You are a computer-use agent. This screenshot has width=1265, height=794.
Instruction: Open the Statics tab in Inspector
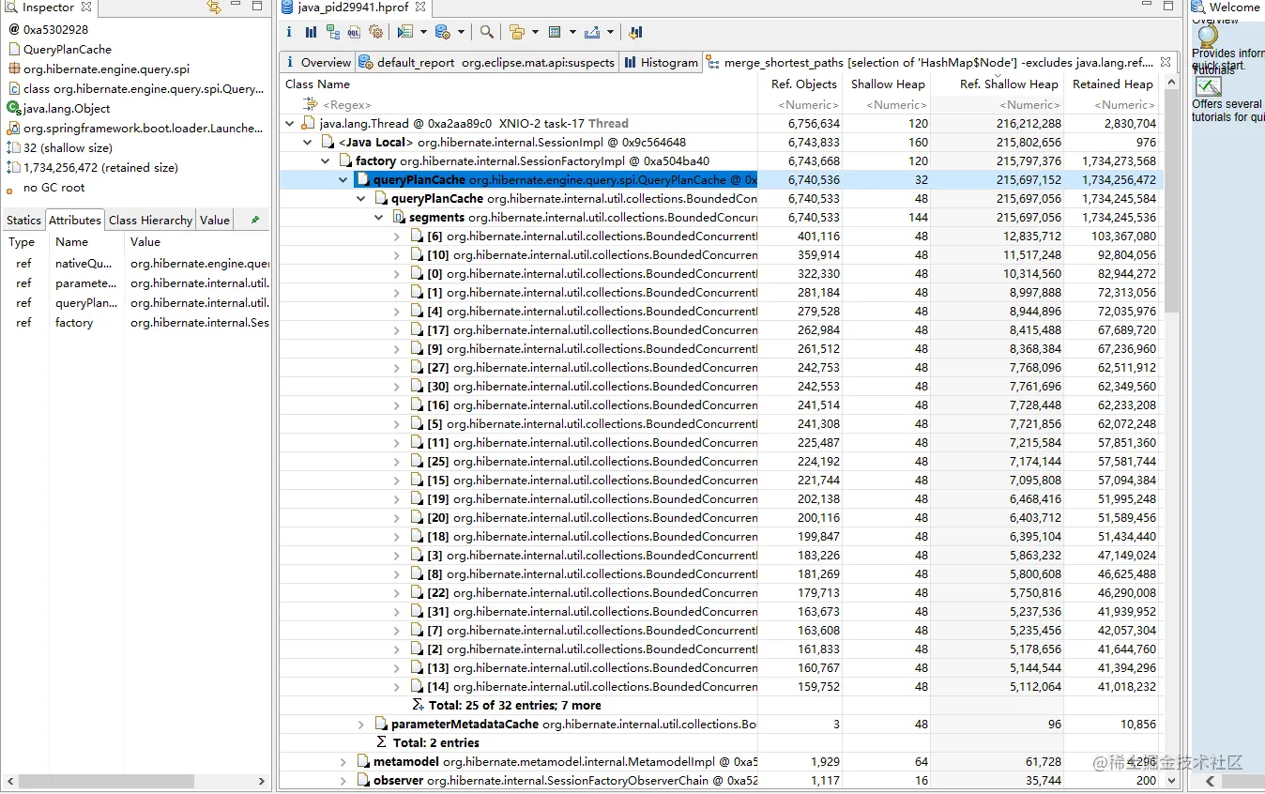23,220
